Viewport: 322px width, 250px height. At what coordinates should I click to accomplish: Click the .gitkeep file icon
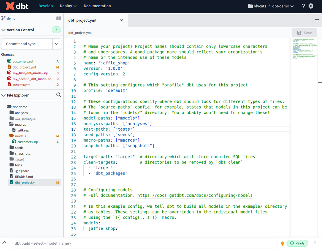tap(14, 130)
